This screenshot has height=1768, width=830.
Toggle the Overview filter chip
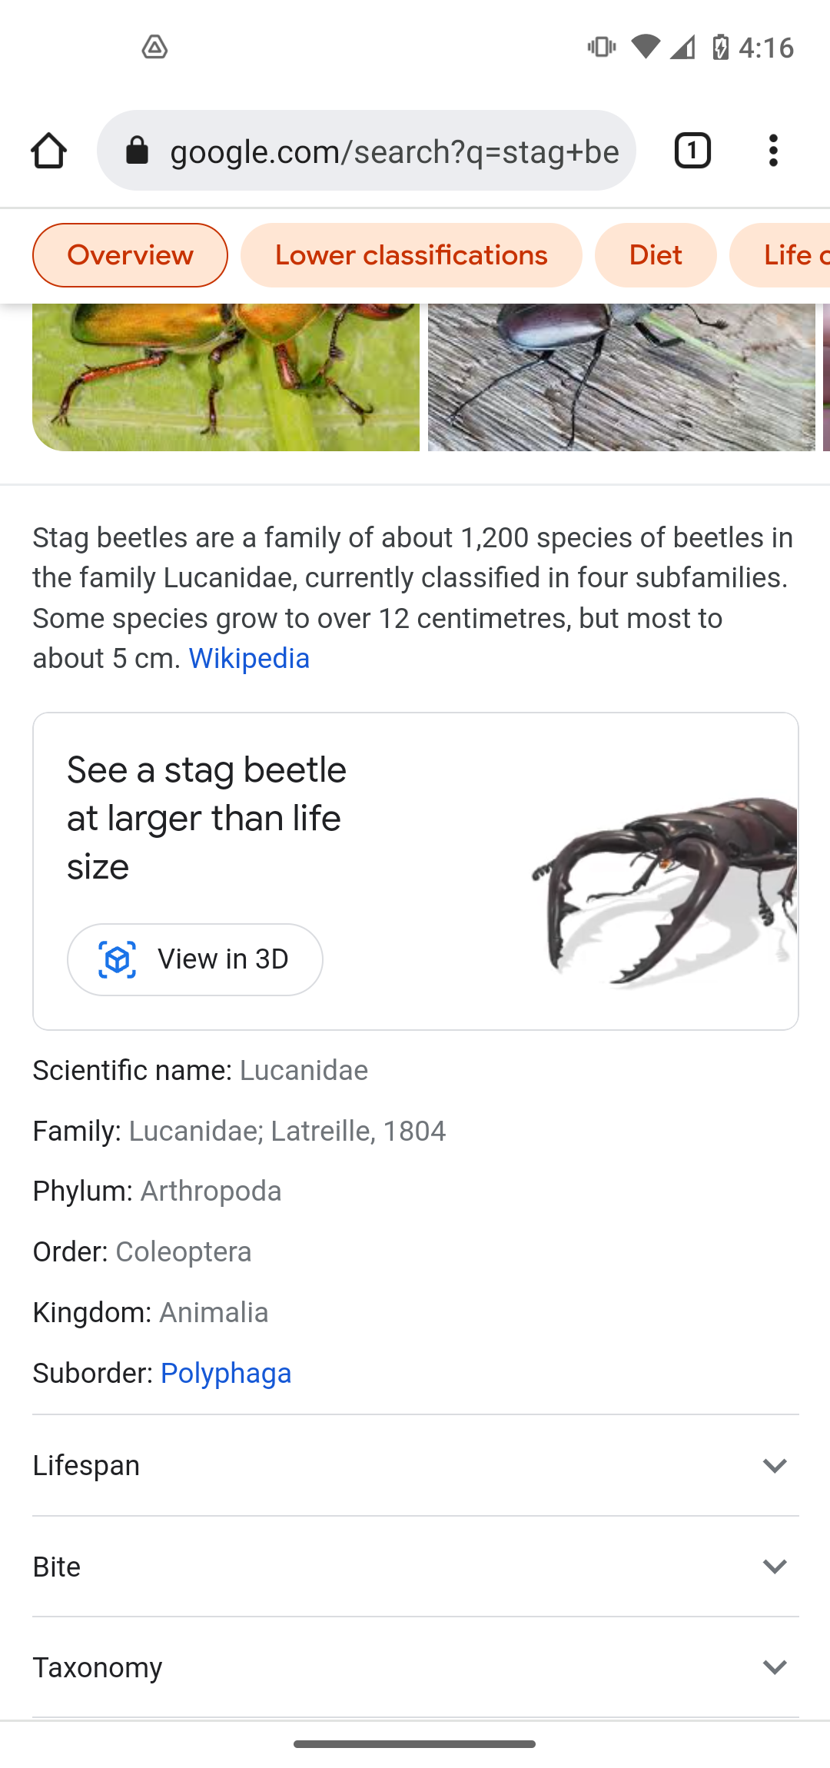[x=129, y=254]
